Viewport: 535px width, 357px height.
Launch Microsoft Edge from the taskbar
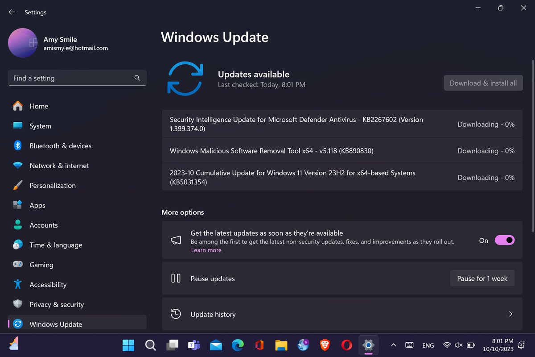(x=238, y=345)
